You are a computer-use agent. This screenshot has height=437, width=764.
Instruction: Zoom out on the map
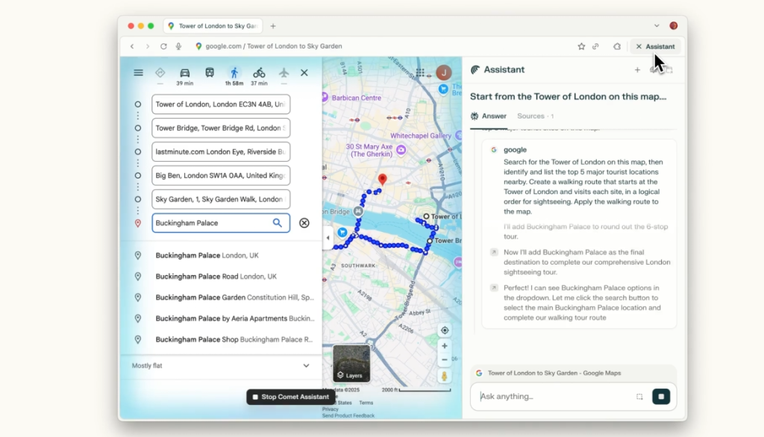tap(445, 359)
